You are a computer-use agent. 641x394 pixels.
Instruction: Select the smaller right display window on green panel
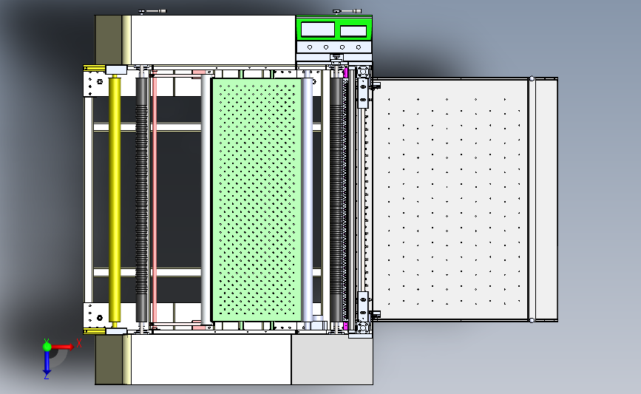click(x=353, y=30)
